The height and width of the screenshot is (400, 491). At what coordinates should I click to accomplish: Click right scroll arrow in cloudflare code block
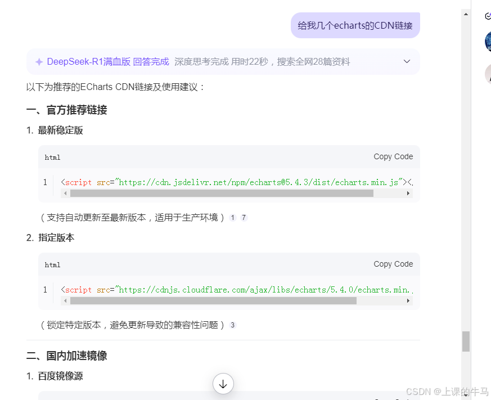pos(408,301)
